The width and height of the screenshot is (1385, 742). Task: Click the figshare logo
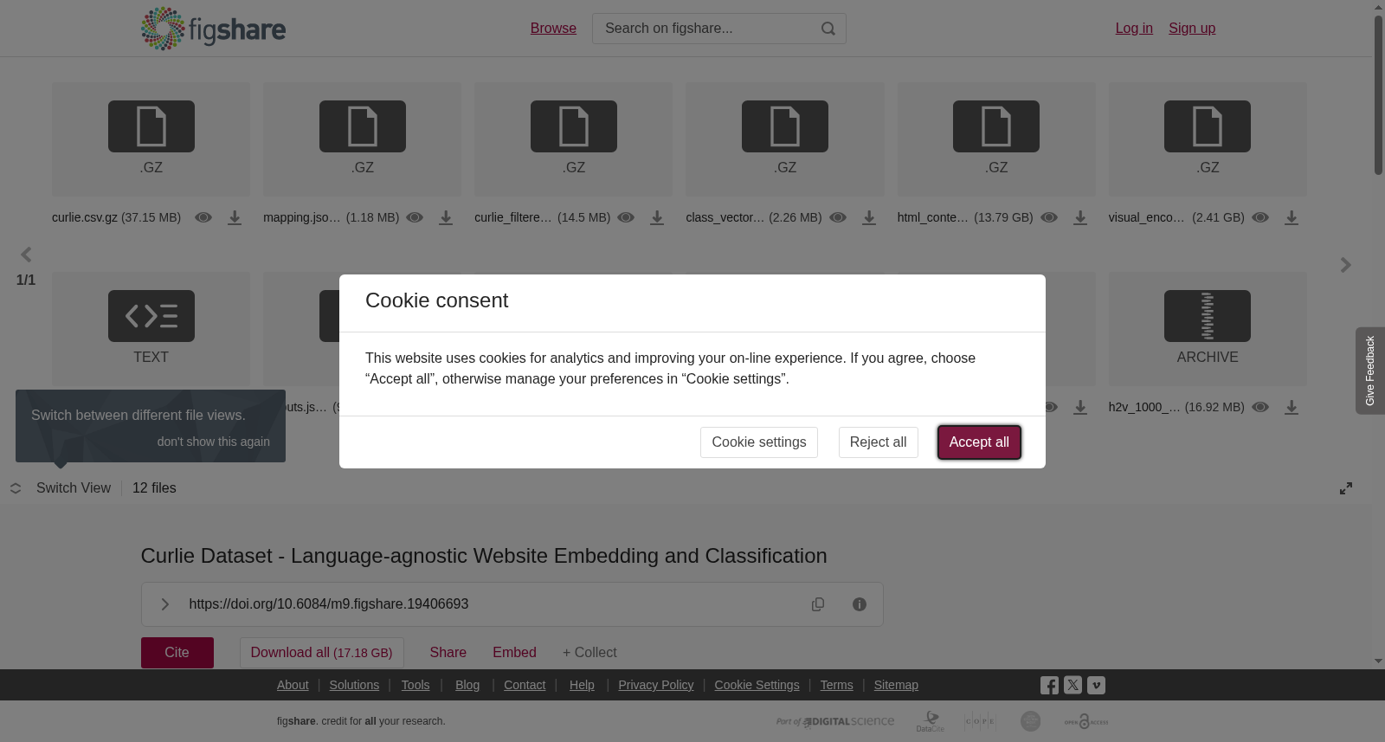(x=213, y=29)
